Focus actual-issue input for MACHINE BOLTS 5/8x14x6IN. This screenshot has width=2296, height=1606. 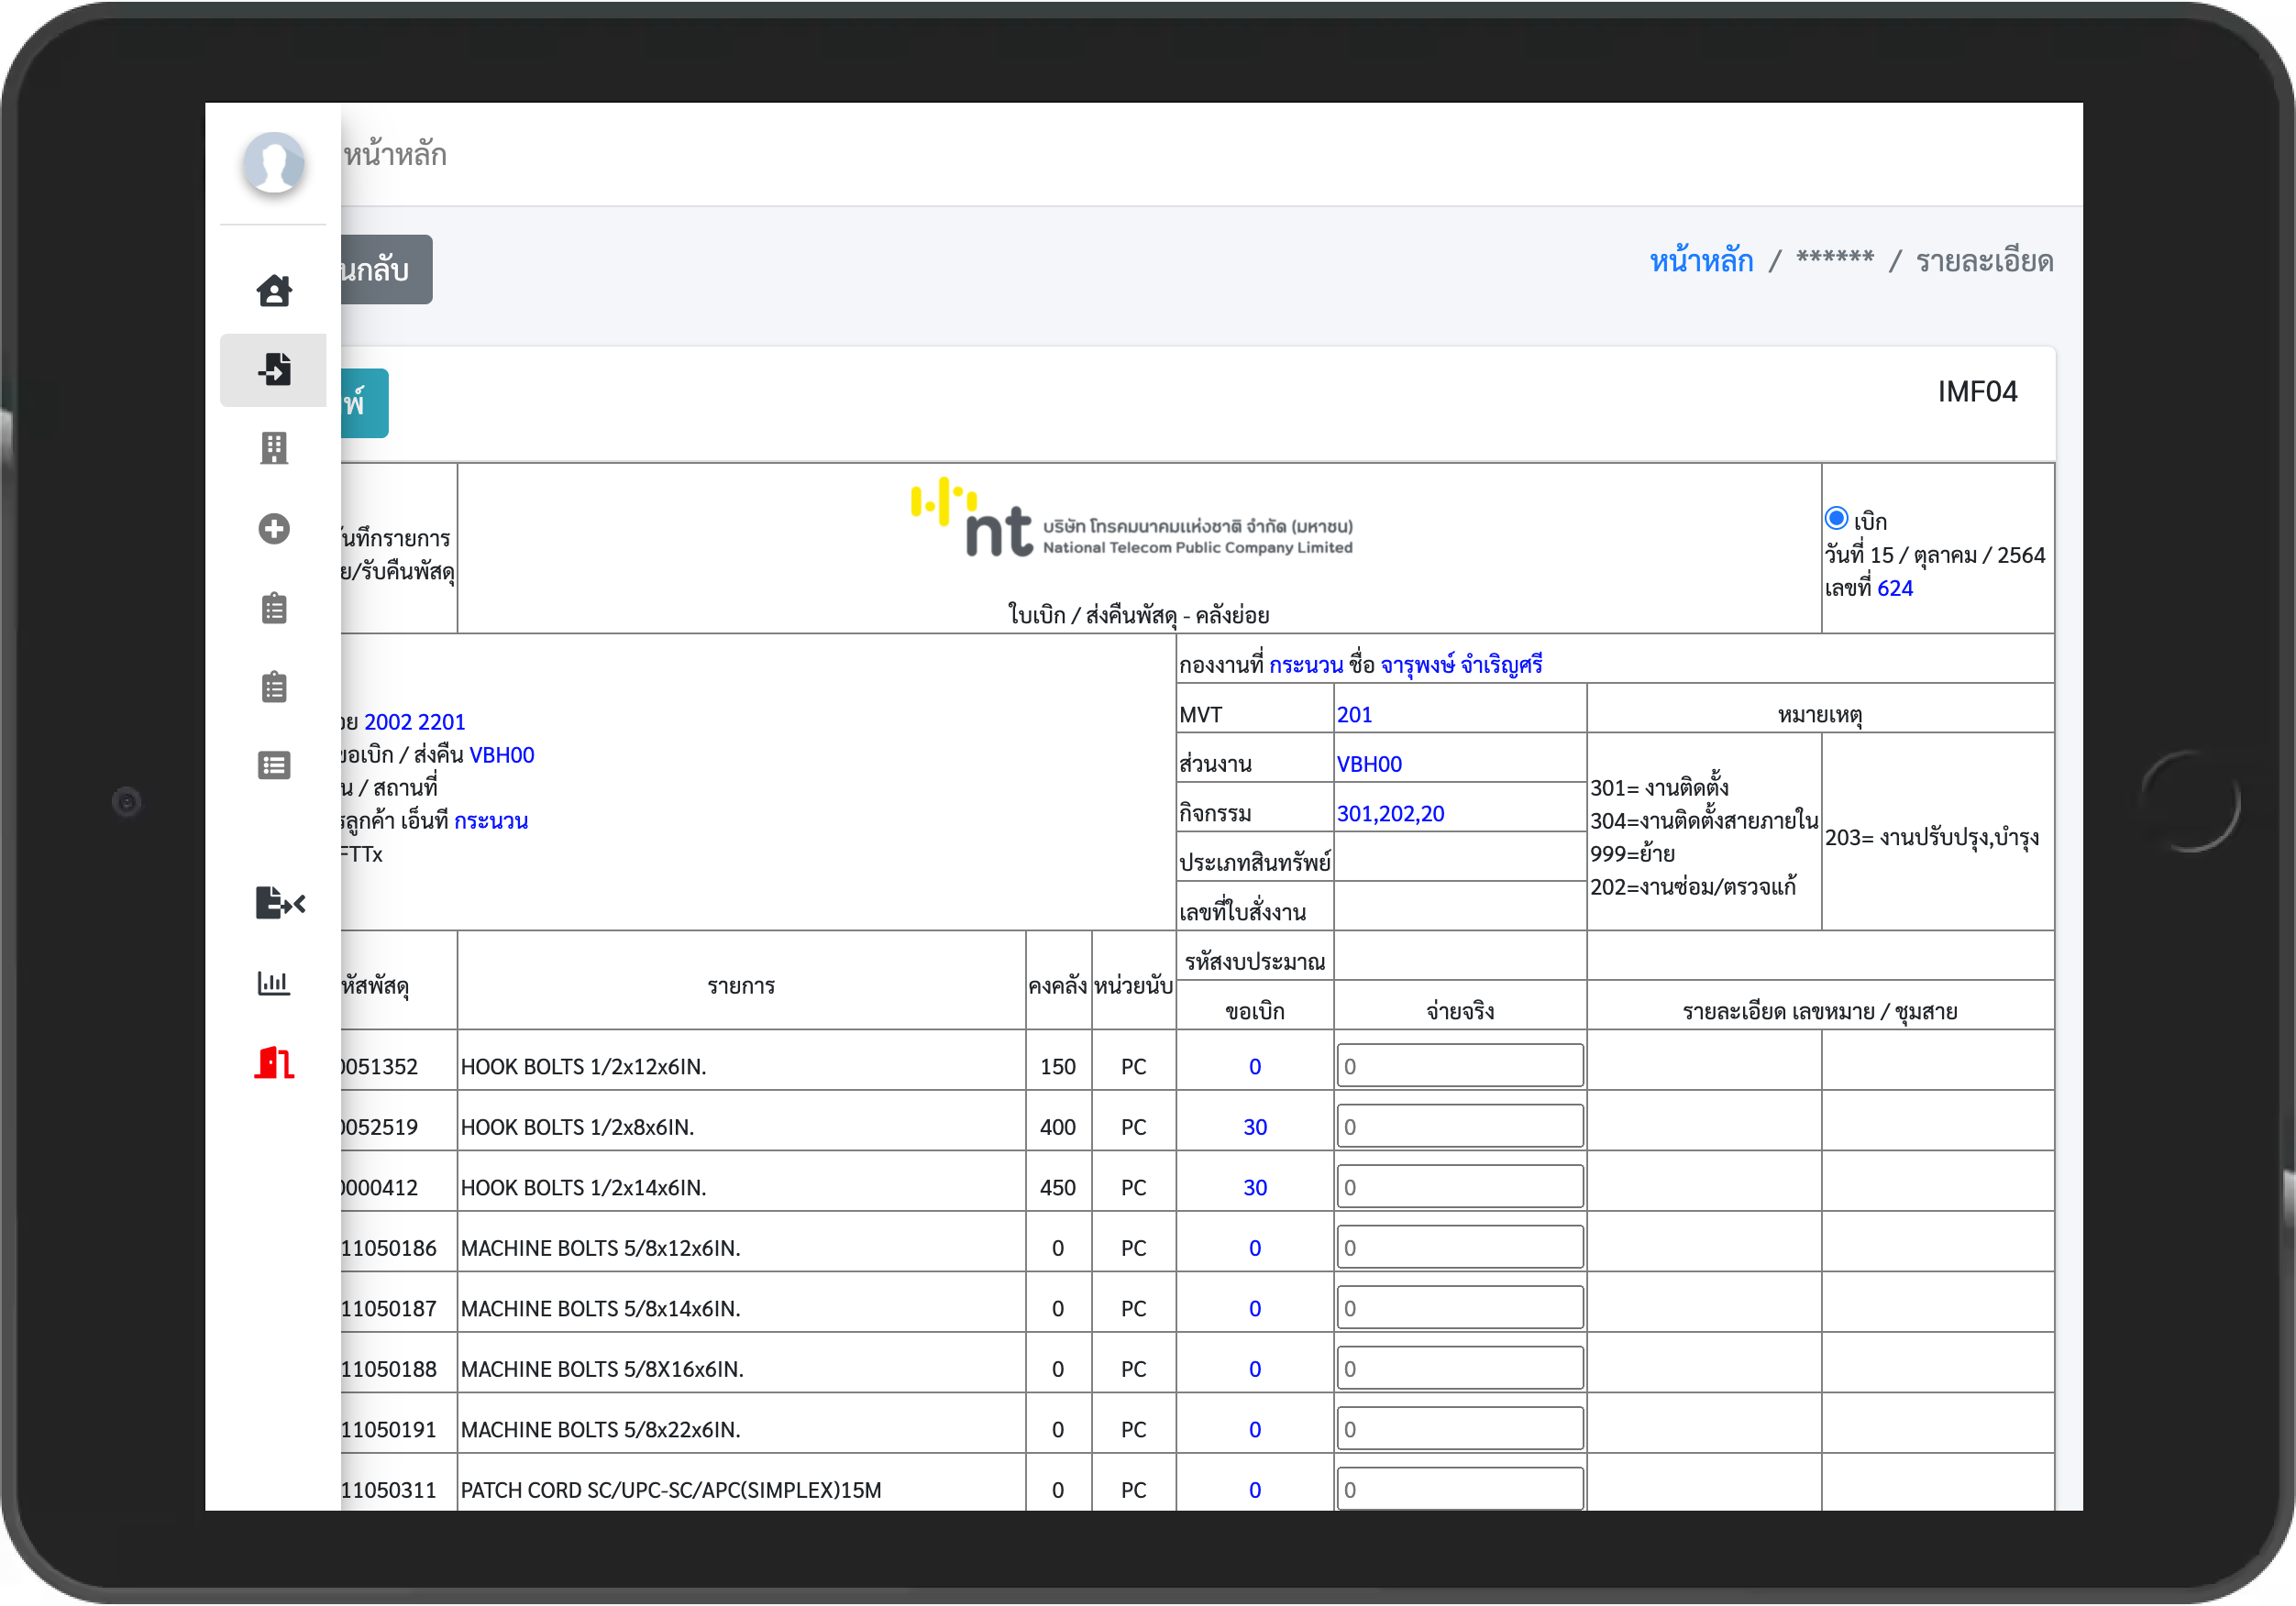coord(1460,1307)
